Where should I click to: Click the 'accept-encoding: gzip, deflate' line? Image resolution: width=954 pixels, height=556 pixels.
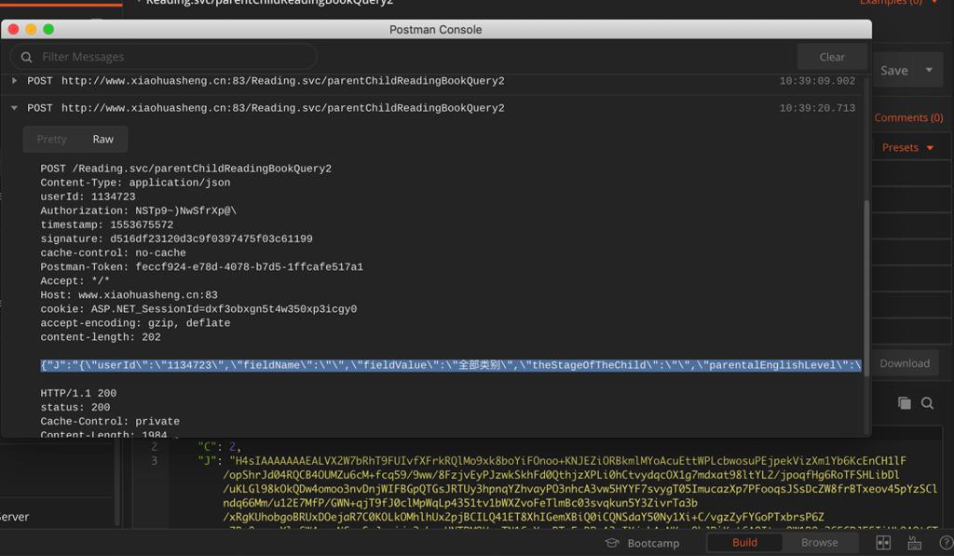(135, 323)
